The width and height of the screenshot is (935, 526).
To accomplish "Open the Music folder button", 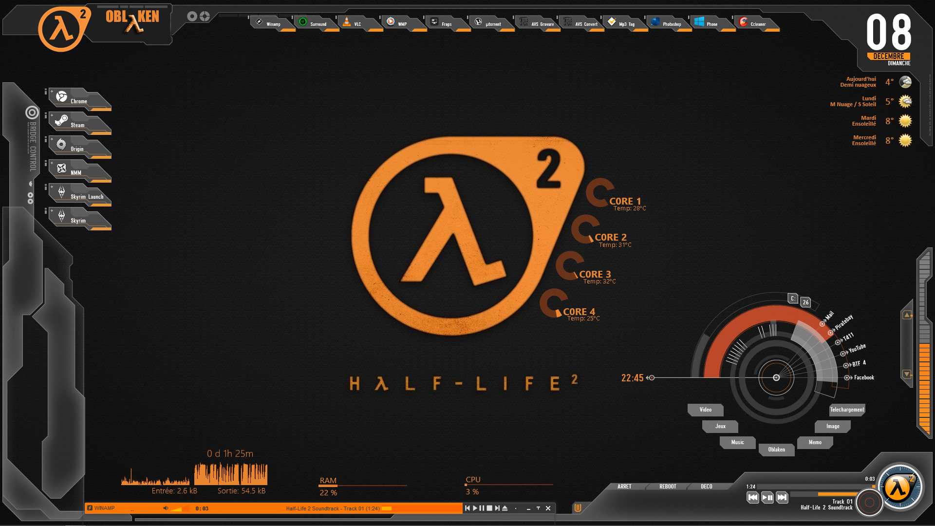I will (737, 442).
